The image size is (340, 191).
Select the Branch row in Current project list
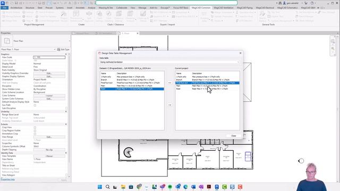207,80
